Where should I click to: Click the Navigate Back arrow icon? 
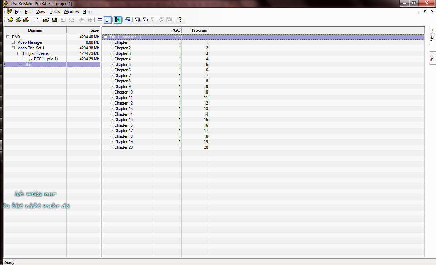coord(82,20)
